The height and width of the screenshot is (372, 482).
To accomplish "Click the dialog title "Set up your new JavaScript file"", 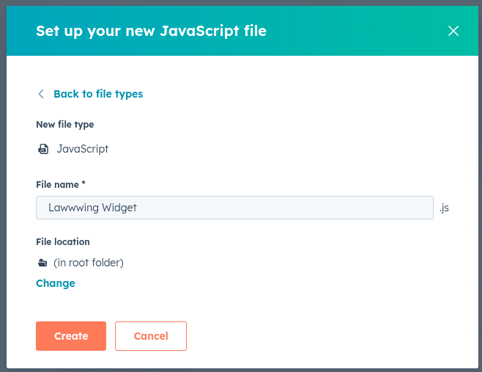I will 151,31.
